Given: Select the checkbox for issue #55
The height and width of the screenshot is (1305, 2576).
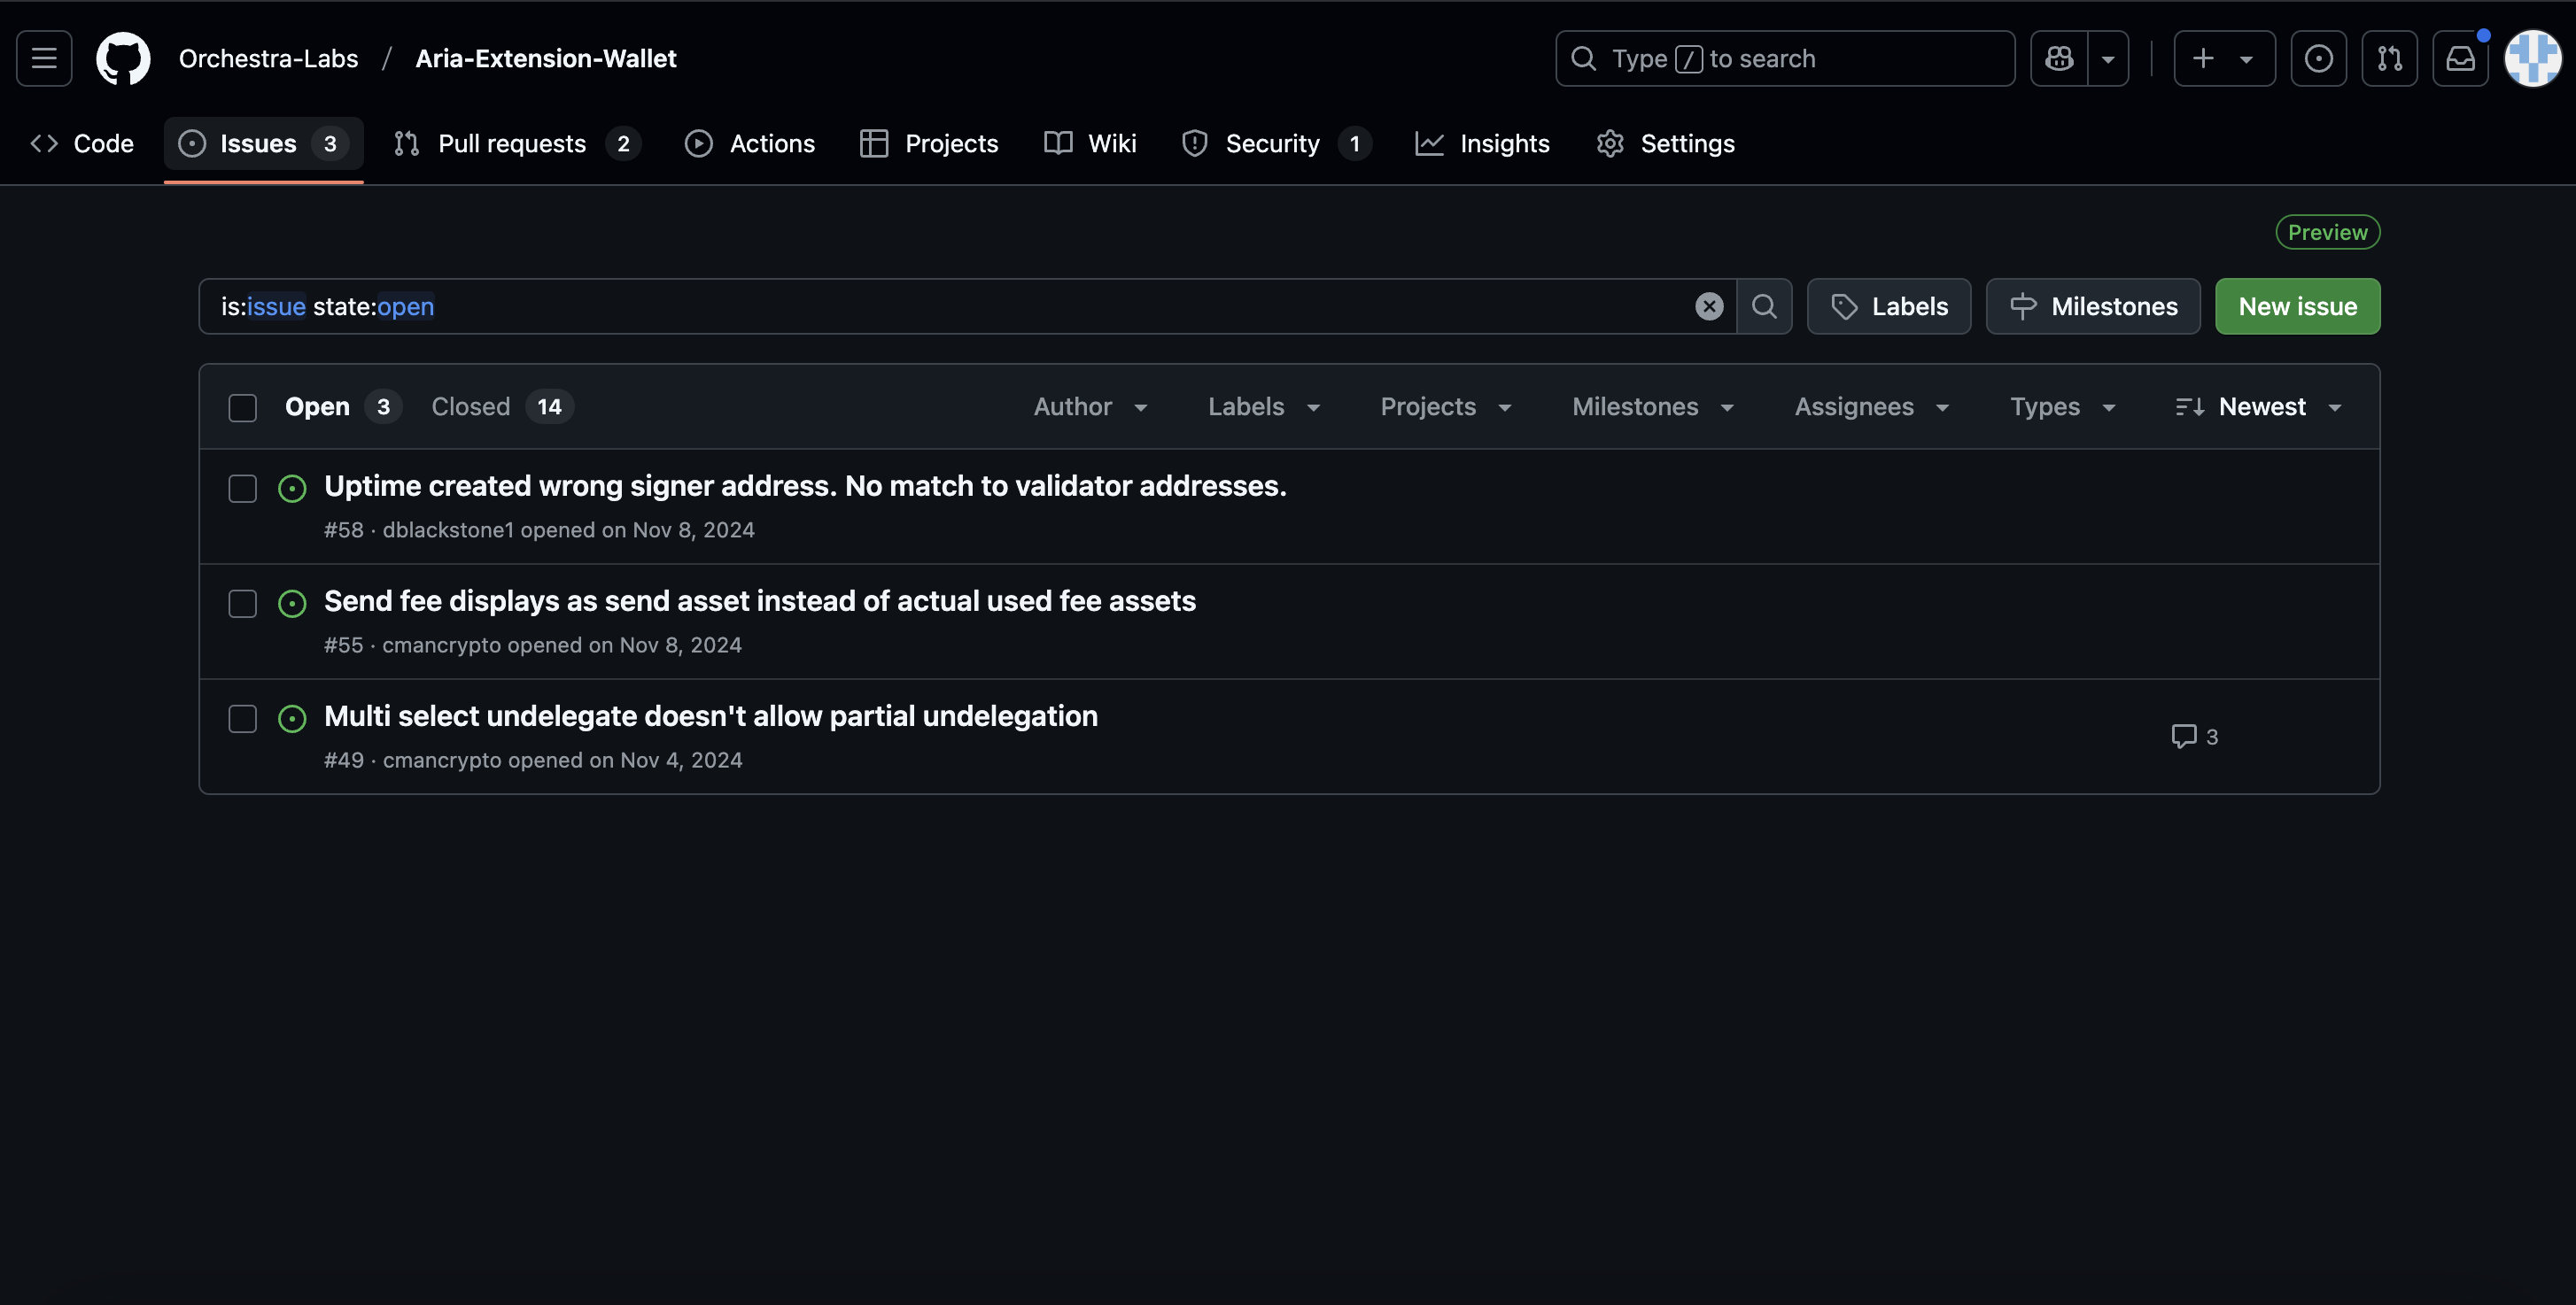Looking at the screenshot, I should [x=242, y=604].
